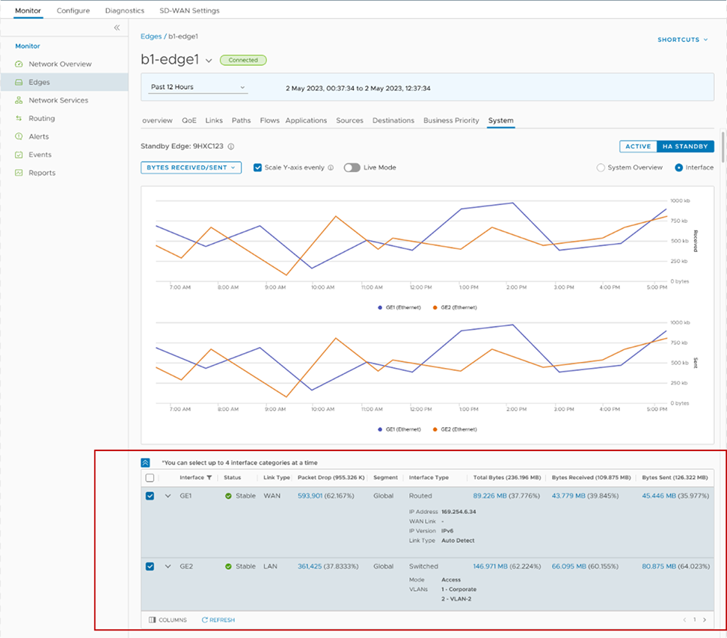Click the Alerts icon in sidebar
The image size is (727, 638).
(x=19, y=137)
